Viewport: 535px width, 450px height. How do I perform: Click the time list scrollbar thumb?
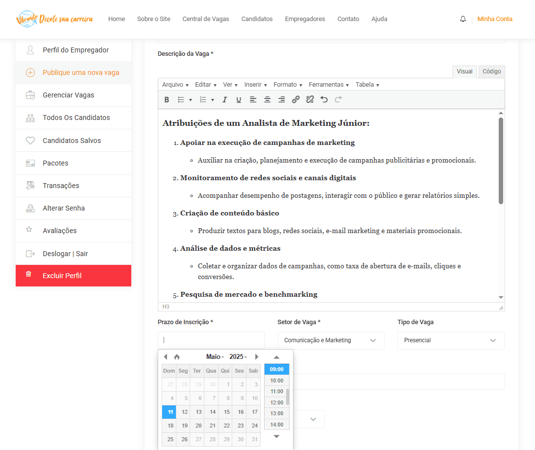[x=288, y=397]
